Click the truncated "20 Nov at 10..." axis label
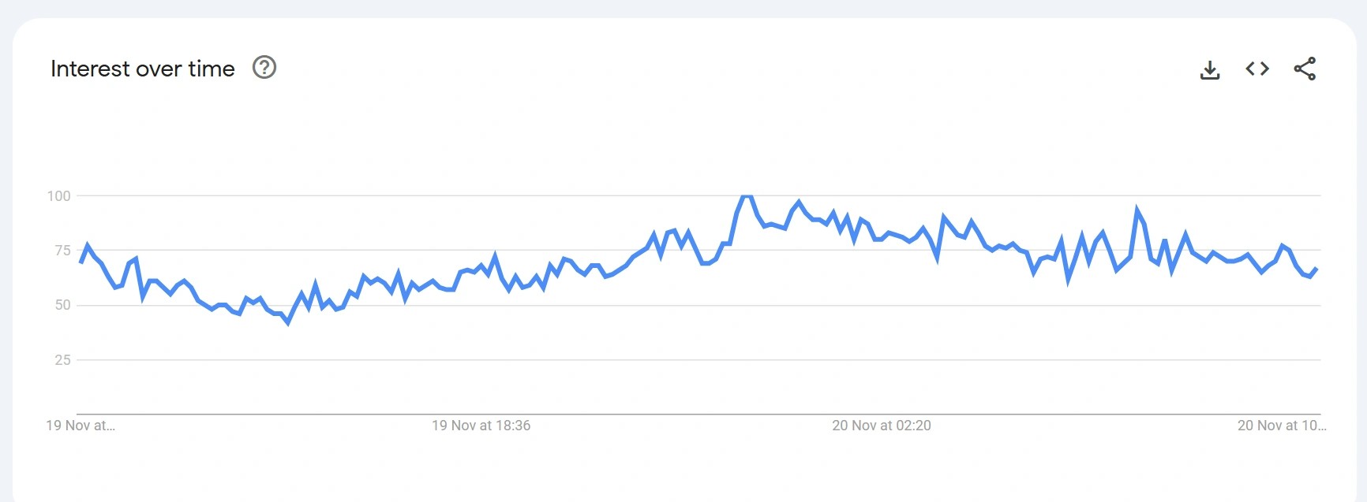Image resolution: width=1367 pixels, height=502 pixels. (1281, 426)
